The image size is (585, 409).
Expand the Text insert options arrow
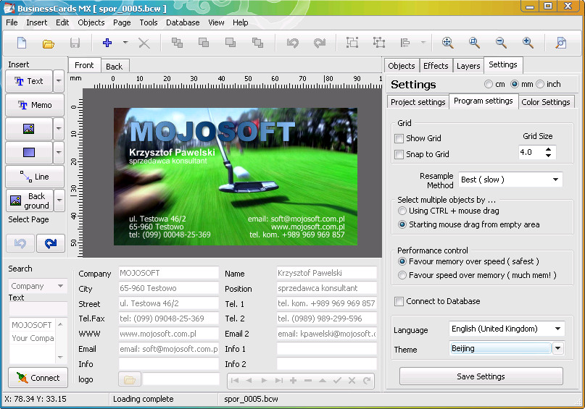tap(59, 81)
